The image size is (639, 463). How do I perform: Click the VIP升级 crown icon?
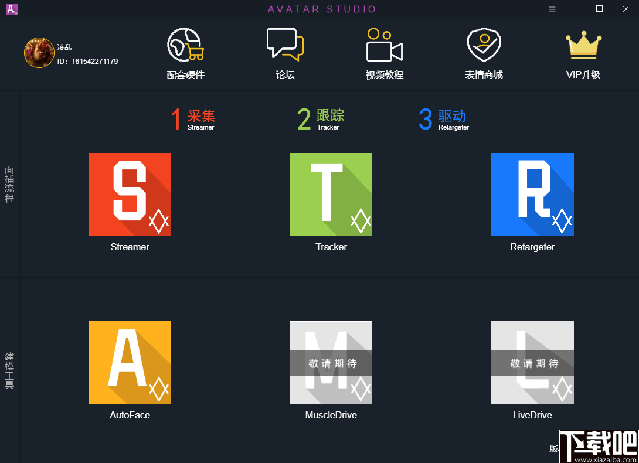click(583, 53)
